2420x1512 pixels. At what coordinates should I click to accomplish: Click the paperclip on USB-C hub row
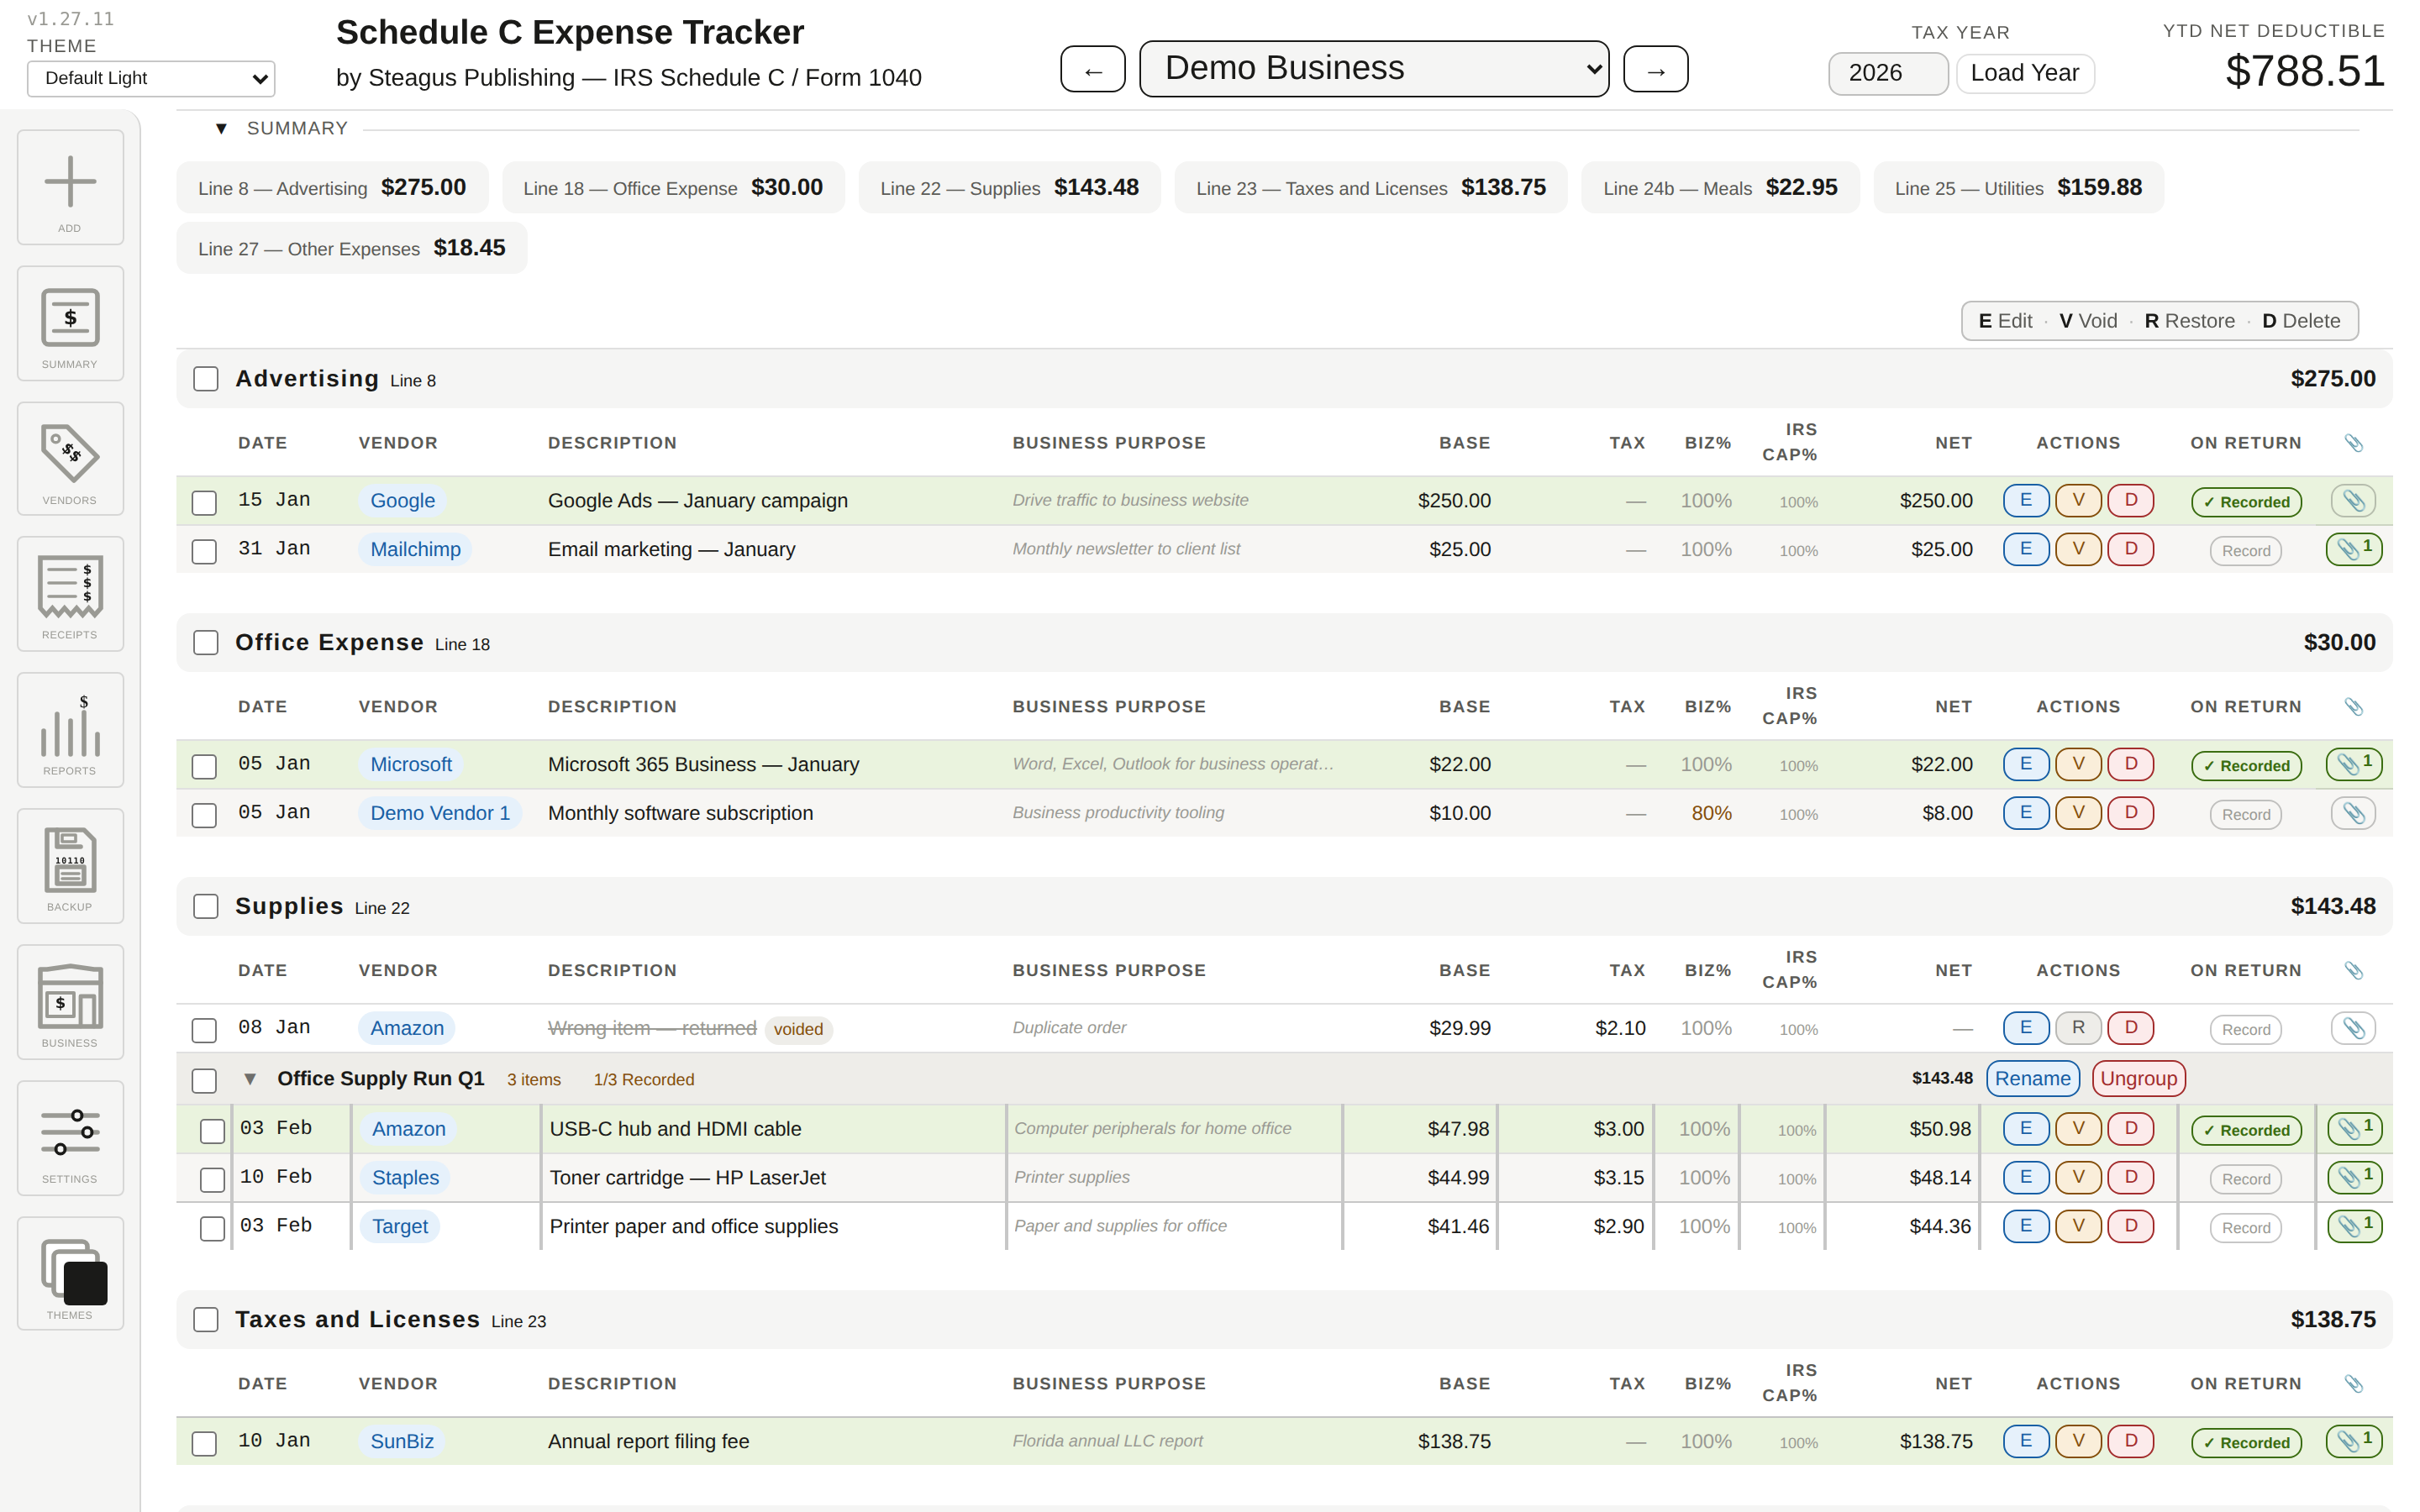tap(2355, 1129)
